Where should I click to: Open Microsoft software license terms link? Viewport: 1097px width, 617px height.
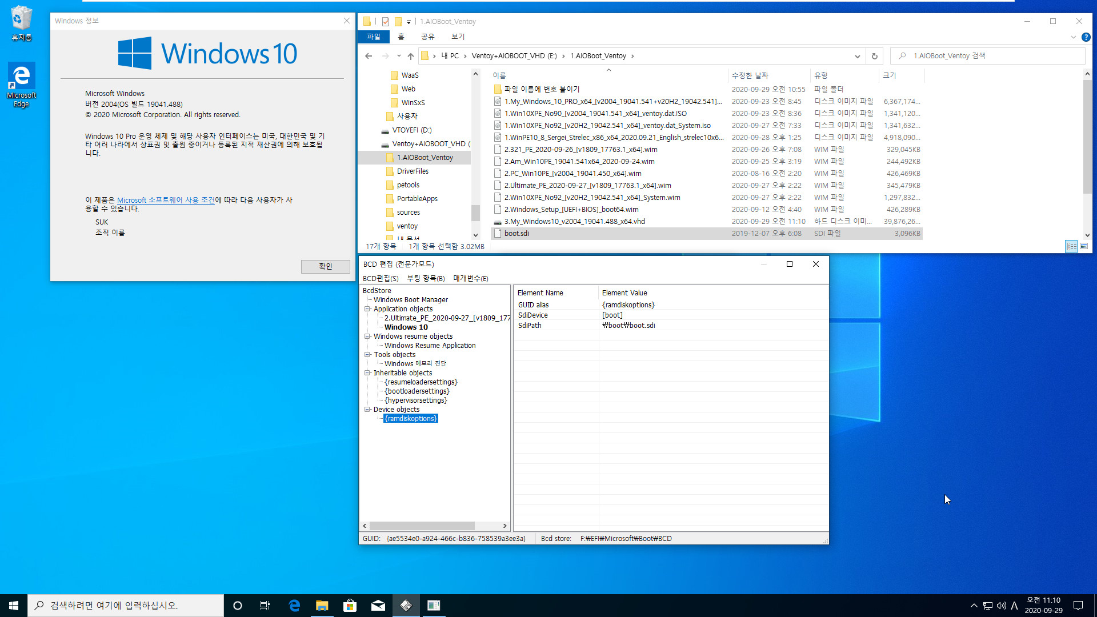tap(166, 201)
